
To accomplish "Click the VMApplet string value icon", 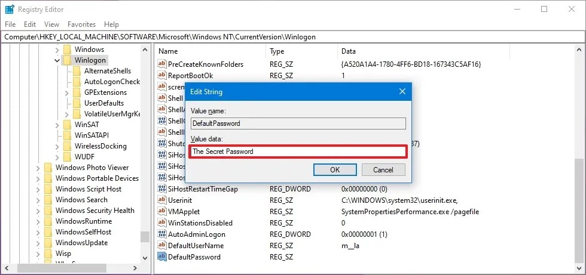I will click(x=162, y=212).
